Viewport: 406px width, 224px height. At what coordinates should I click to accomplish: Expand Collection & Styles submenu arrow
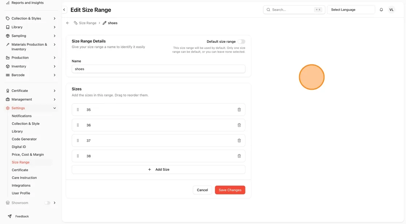55,18
